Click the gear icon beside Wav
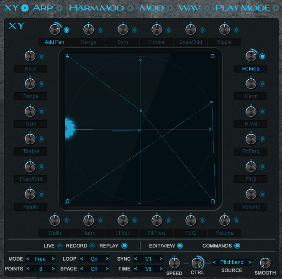282x279 pixels. point(206,8)
